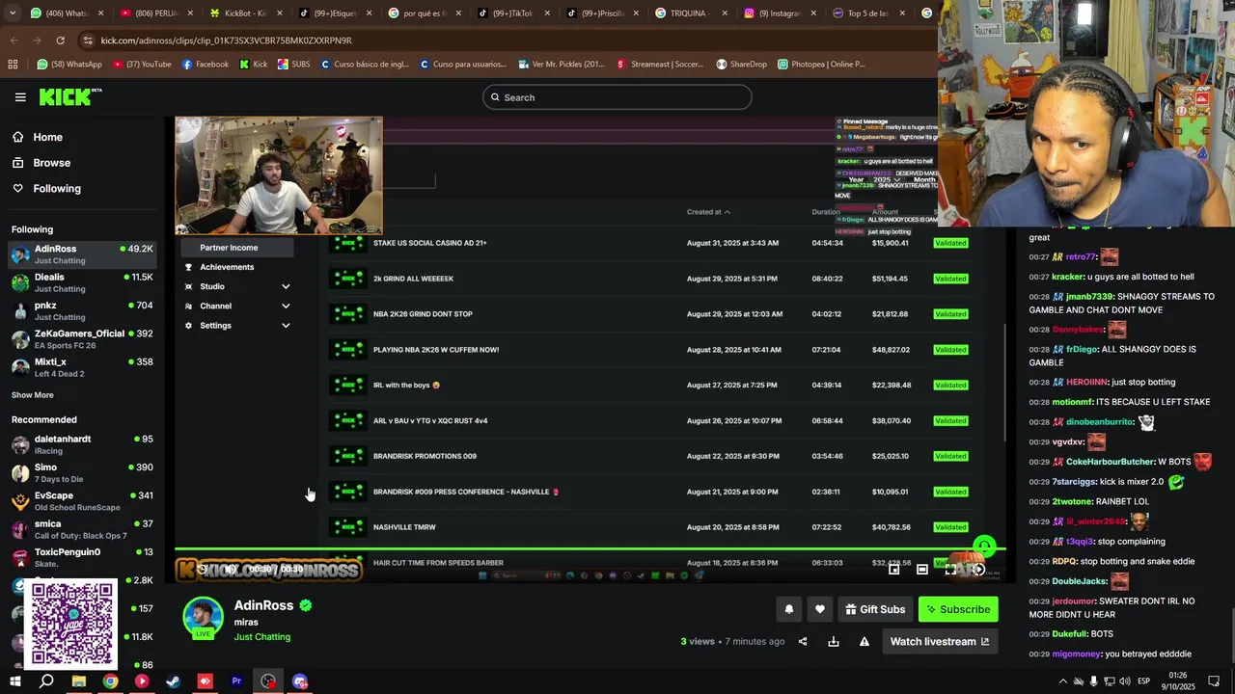Viewport: 1235px width, 694px height.
Task: Open ShareDrop bookmark
Action: click(x=741, y=65)
